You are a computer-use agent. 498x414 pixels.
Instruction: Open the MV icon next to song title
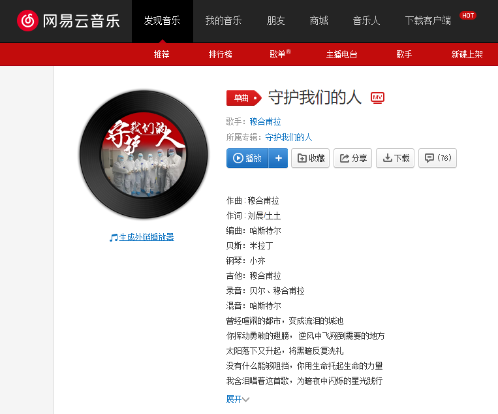[377, 97]
